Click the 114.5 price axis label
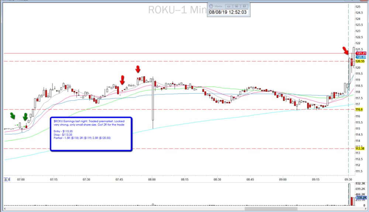Image resolution: width=369 pixels, height=212 pixels. pos(359,135)
